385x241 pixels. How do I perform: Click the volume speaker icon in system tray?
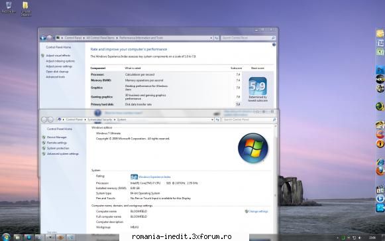point(360,238)
